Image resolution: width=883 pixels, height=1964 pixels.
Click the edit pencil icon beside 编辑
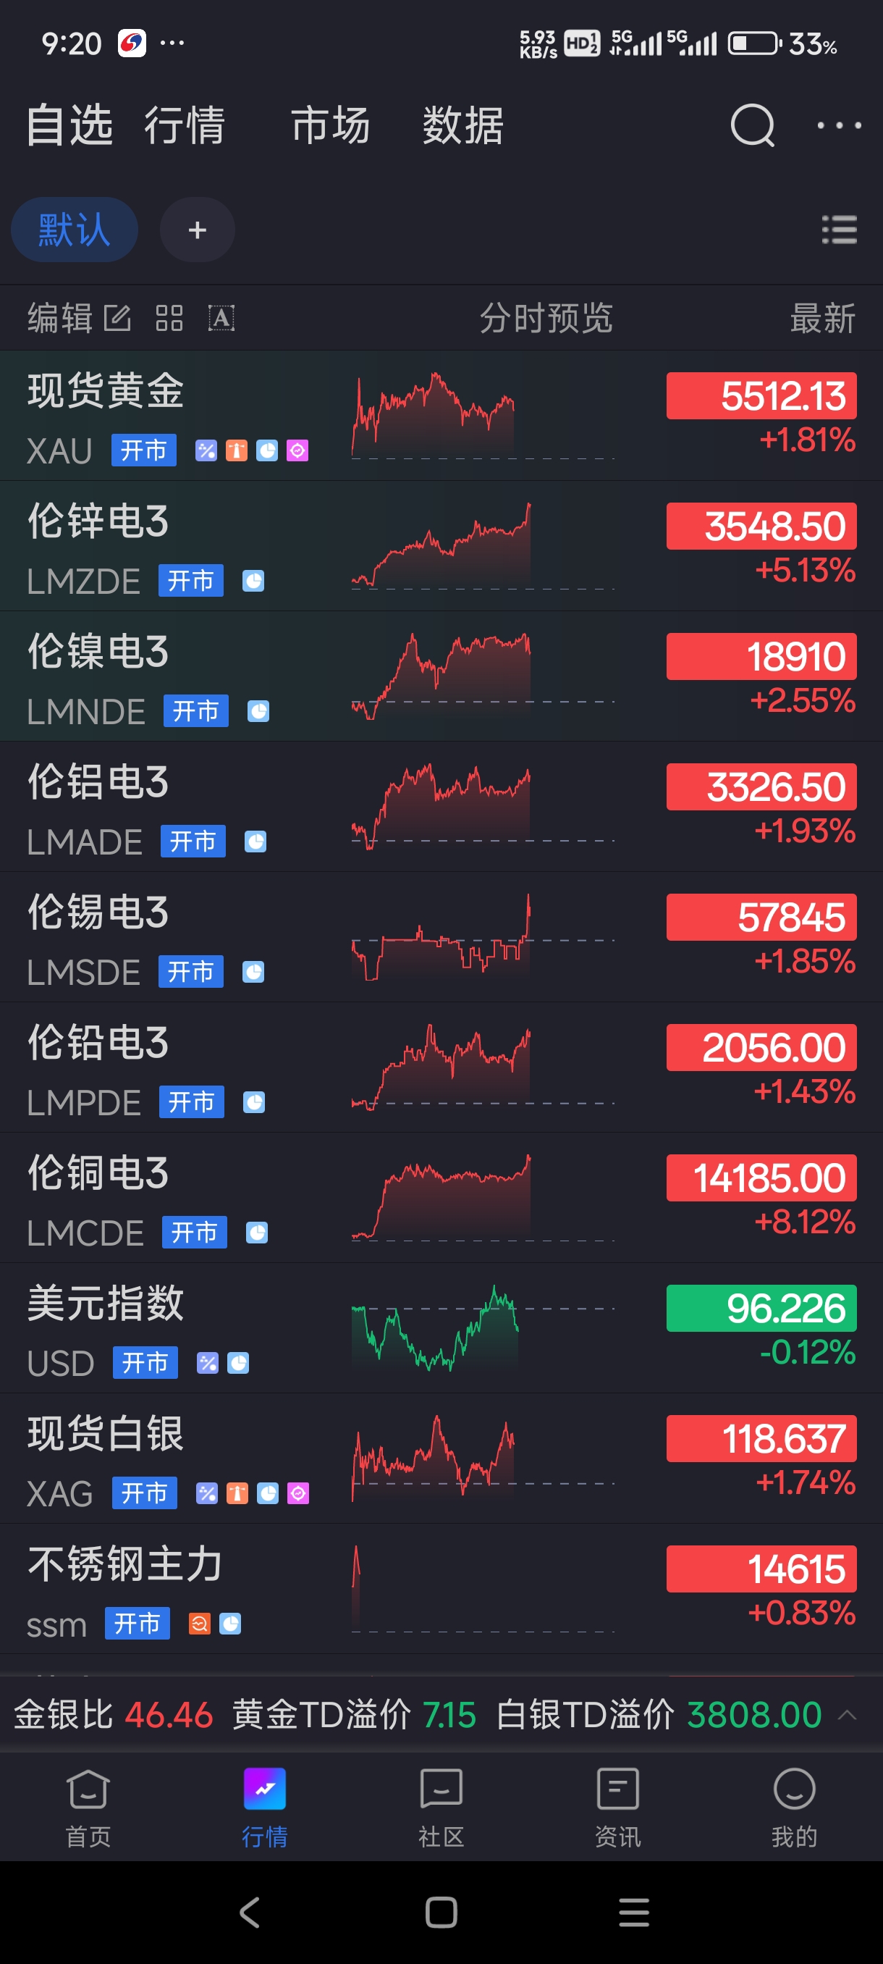(117, 318)
